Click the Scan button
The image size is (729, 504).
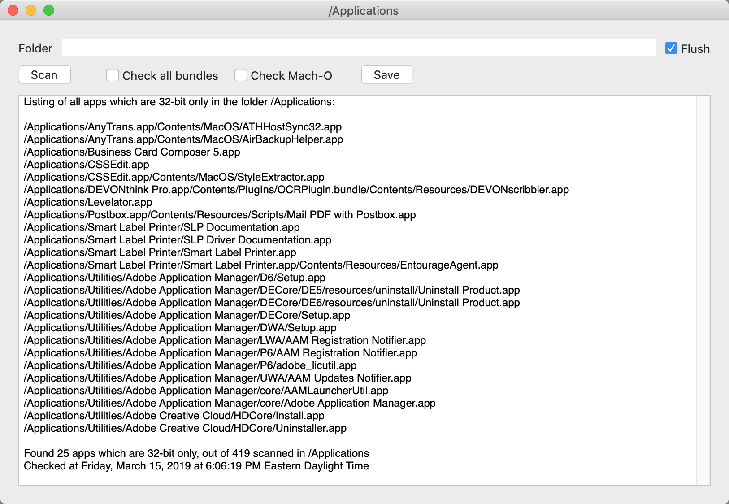44,75
